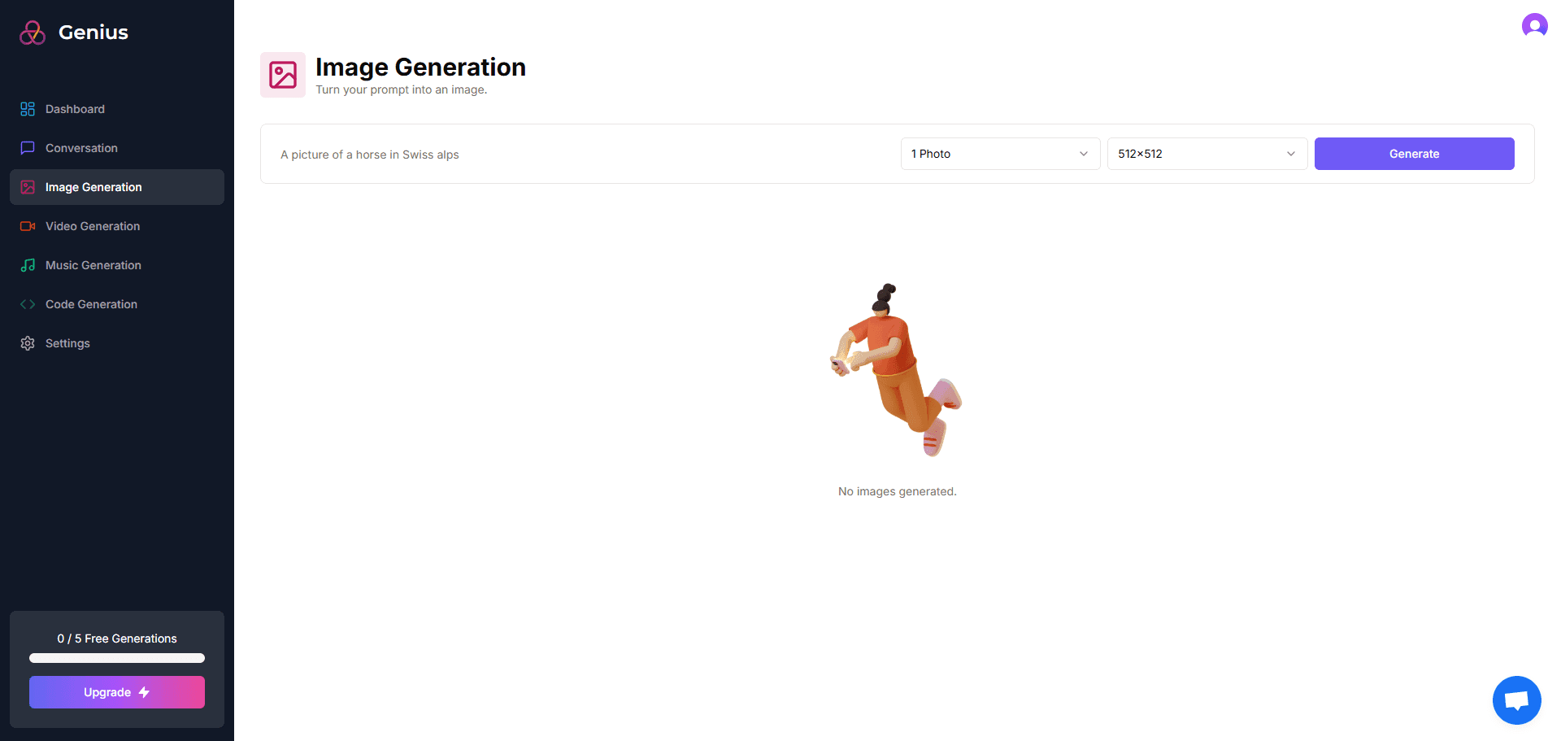Click the Video Generation camera icon

click(x=28, y=226)
